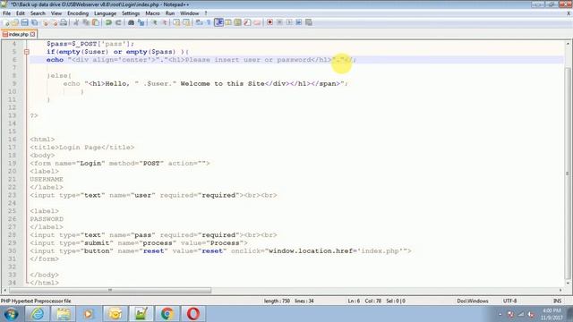Close the index.php tab with its X

(x=32, y=34)
